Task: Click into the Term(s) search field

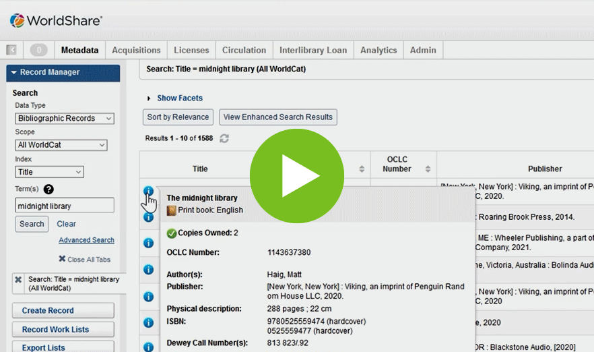Action: (65, 206)
